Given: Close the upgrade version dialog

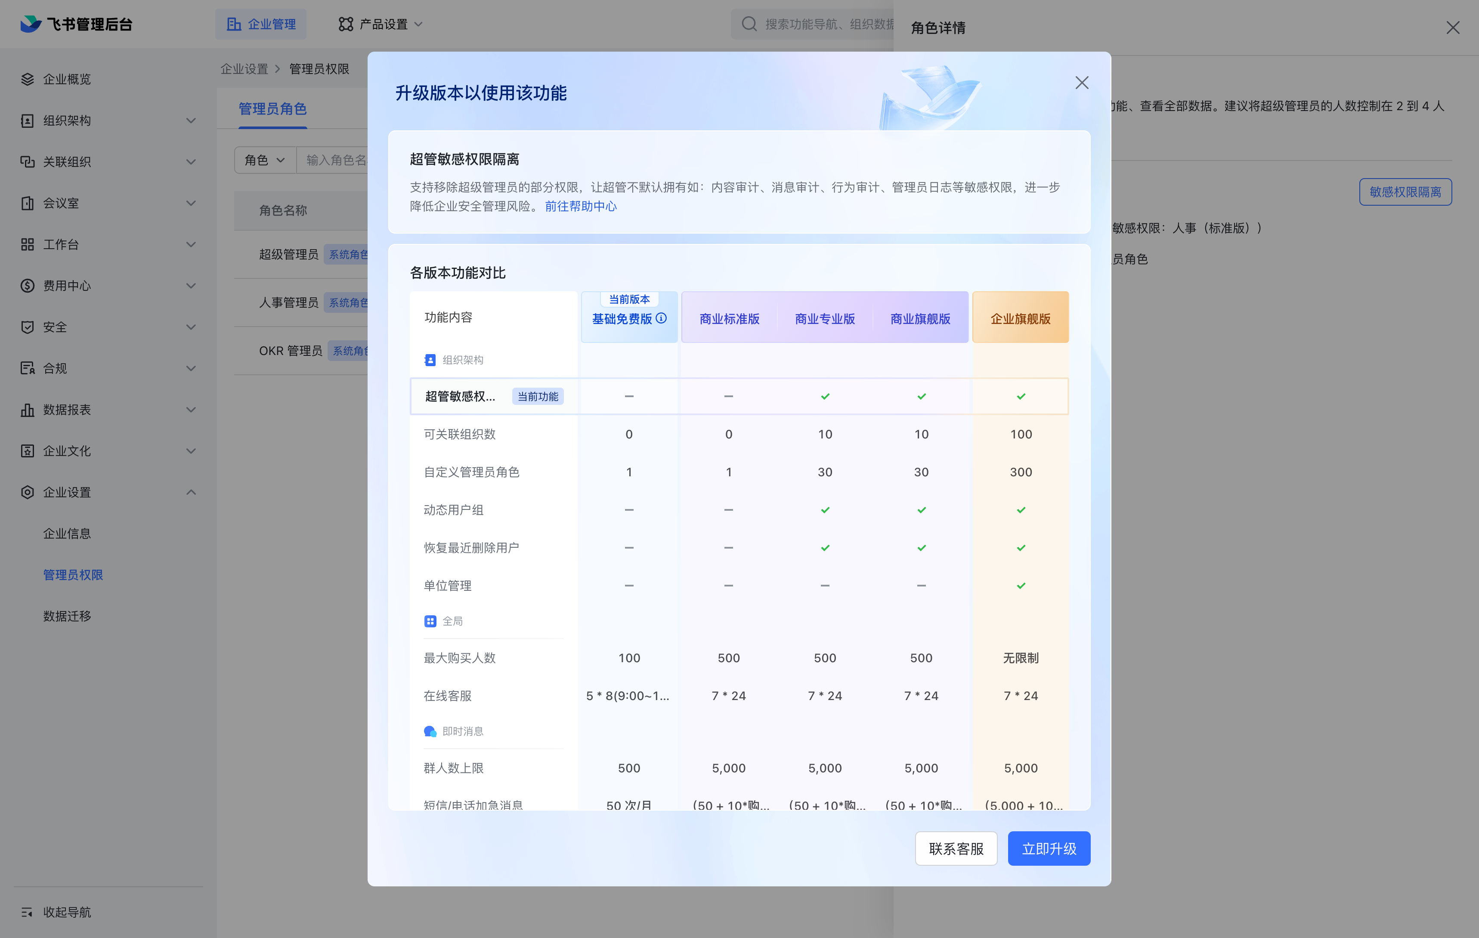Looking at the screenshot, I should click(x=1082, y=83).
